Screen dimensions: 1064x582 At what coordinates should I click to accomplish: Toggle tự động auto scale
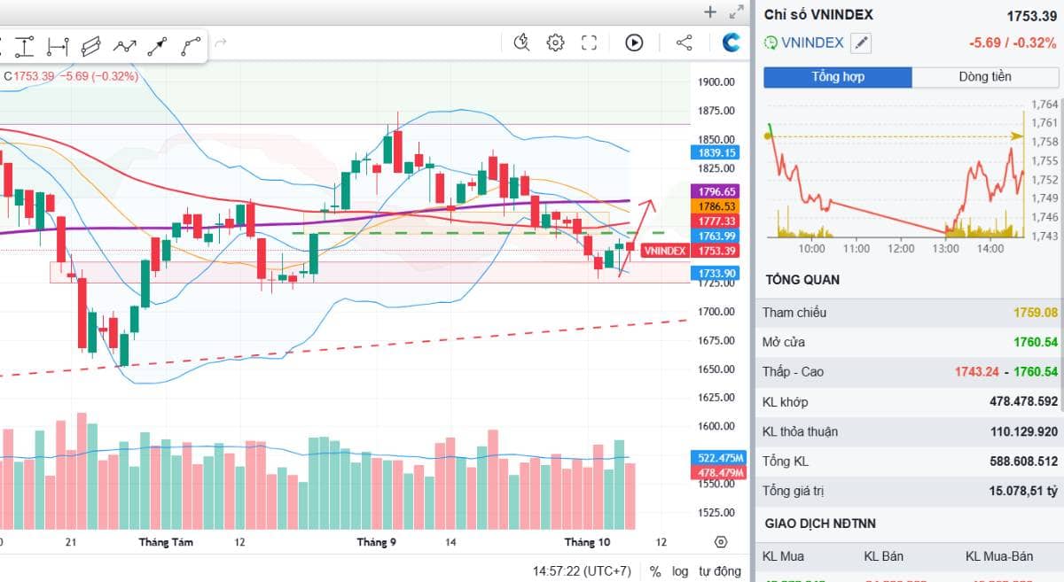(719, 571)
